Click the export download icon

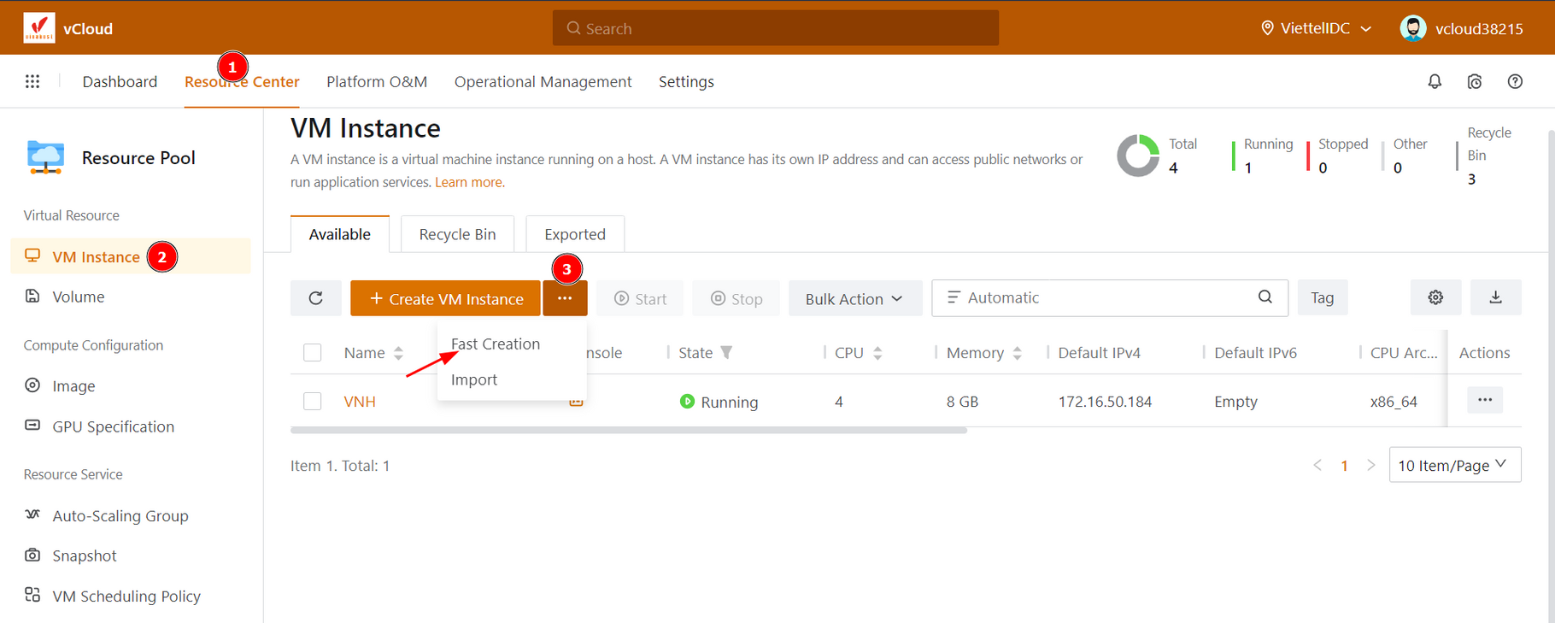pyautogui.click(x=1495, y=297)
